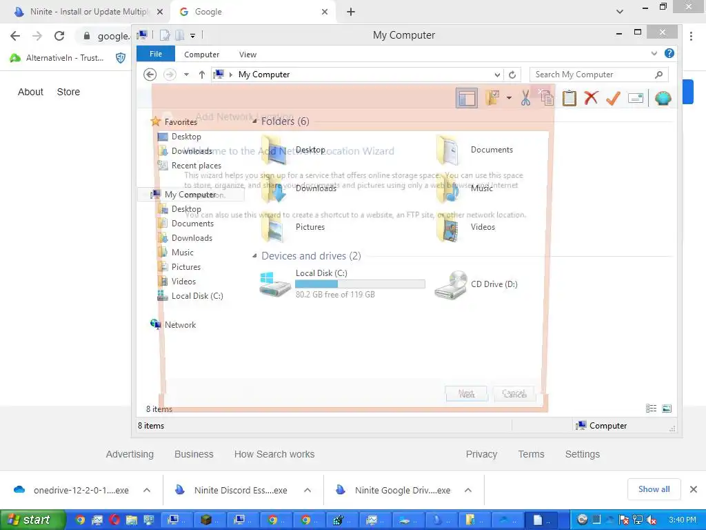This screenshot has height=530, width=706.
Task: Click the Classic Shell seashell icon
Action: pyautogui.click(x=663, y=98)
